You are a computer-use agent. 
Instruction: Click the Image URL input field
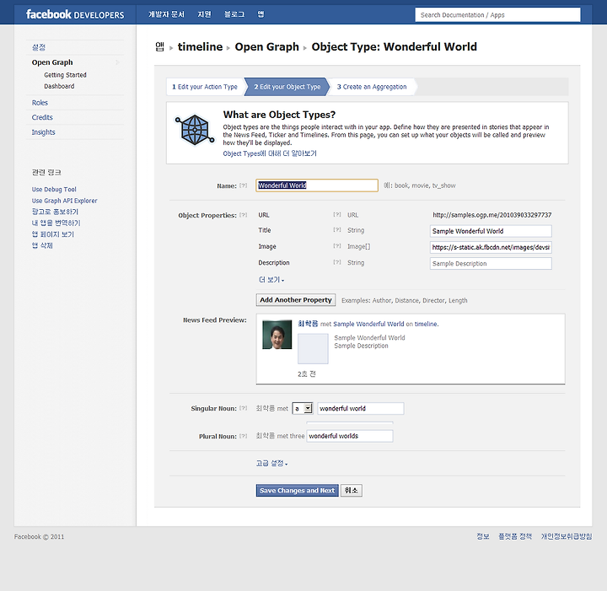pos(491,247)
